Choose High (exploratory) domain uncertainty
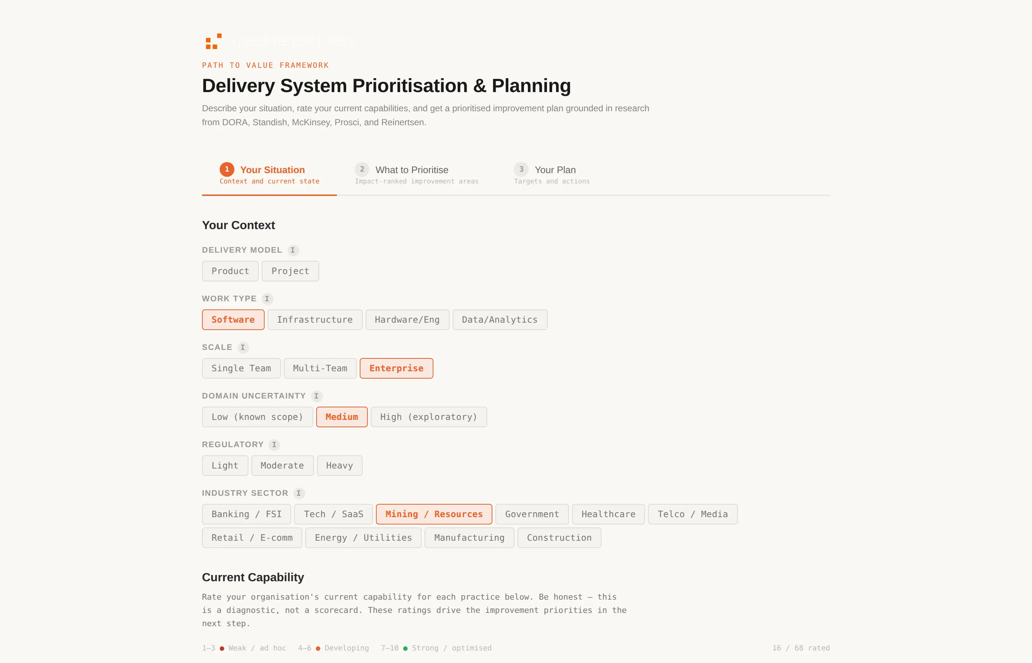Screen dimensions: 1032x663 point(429,417)
